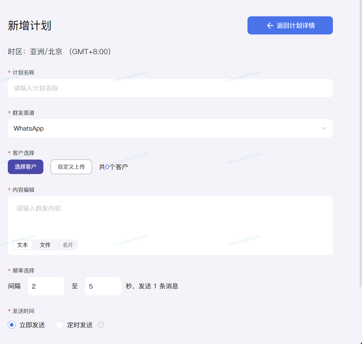Expand the 群发渠道 dropdown chevron
This screenshot has width=362, height=344.
[x=324, y=128]
